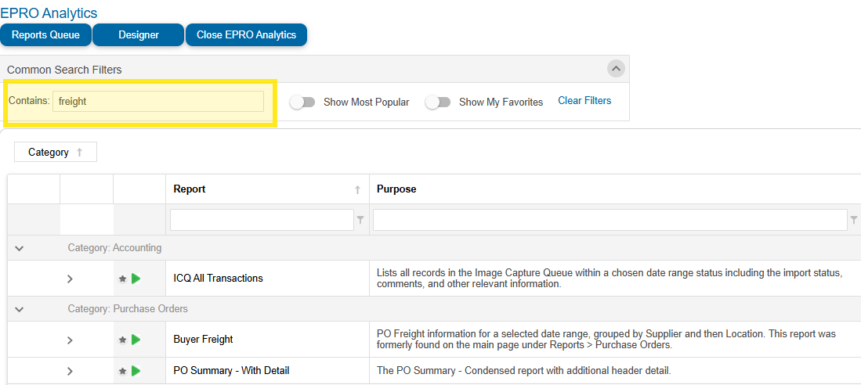Click the Clear Filters link
Screen dimensions: 861x385
584,101
